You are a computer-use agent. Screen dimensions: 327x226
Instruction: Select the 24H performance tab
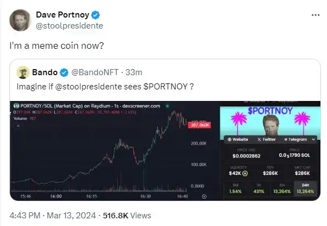pos(306,188)
